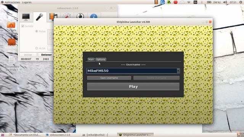This screenshot has height=137, width=244.
Task: Switch to the ceibal@ceibal terminal in the taskbar
Action: (x=95, y=135)
